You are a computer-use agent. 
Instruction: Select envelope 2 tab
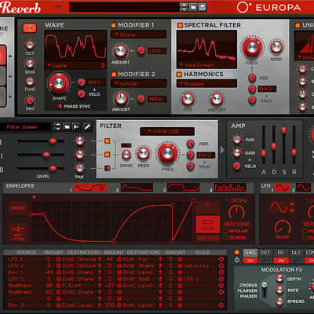pos(137,188)
